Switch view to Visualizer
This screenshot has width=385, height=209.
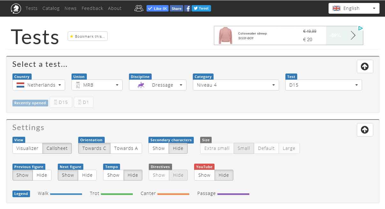tap(27, 148)
